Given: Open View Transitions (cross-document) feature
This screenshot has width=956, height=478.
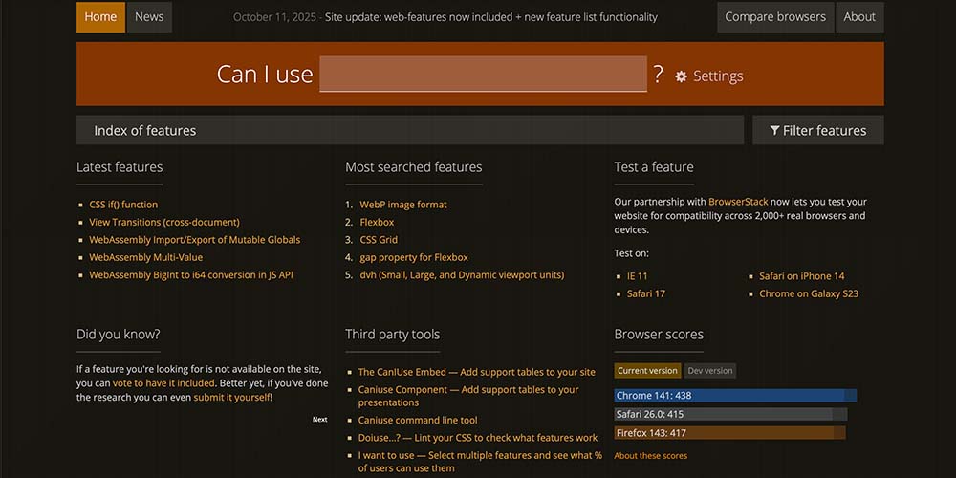Looking at the screenshot, I should [164, 222].
